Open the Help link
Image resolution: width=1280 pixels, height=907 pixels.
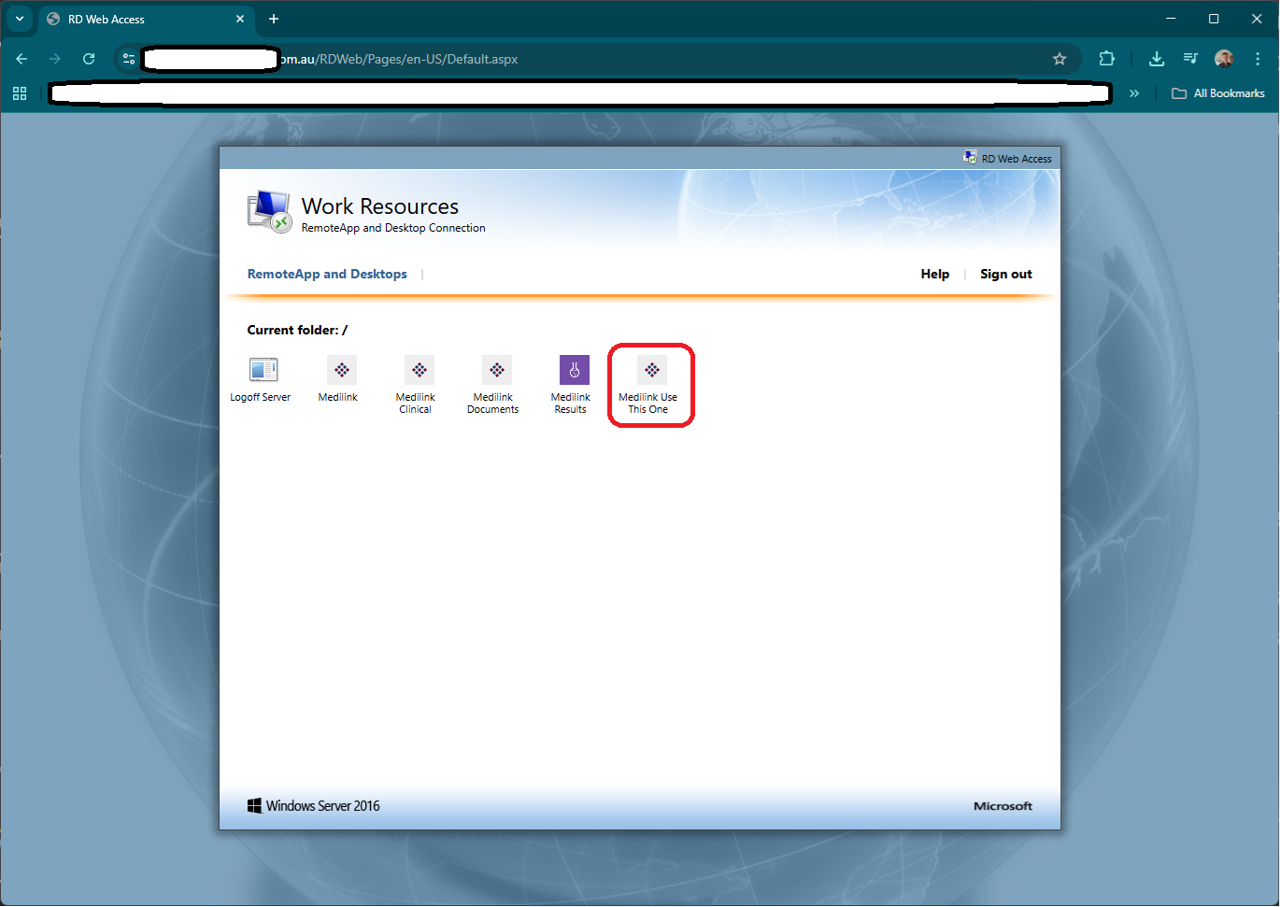(x=935, y=274)
